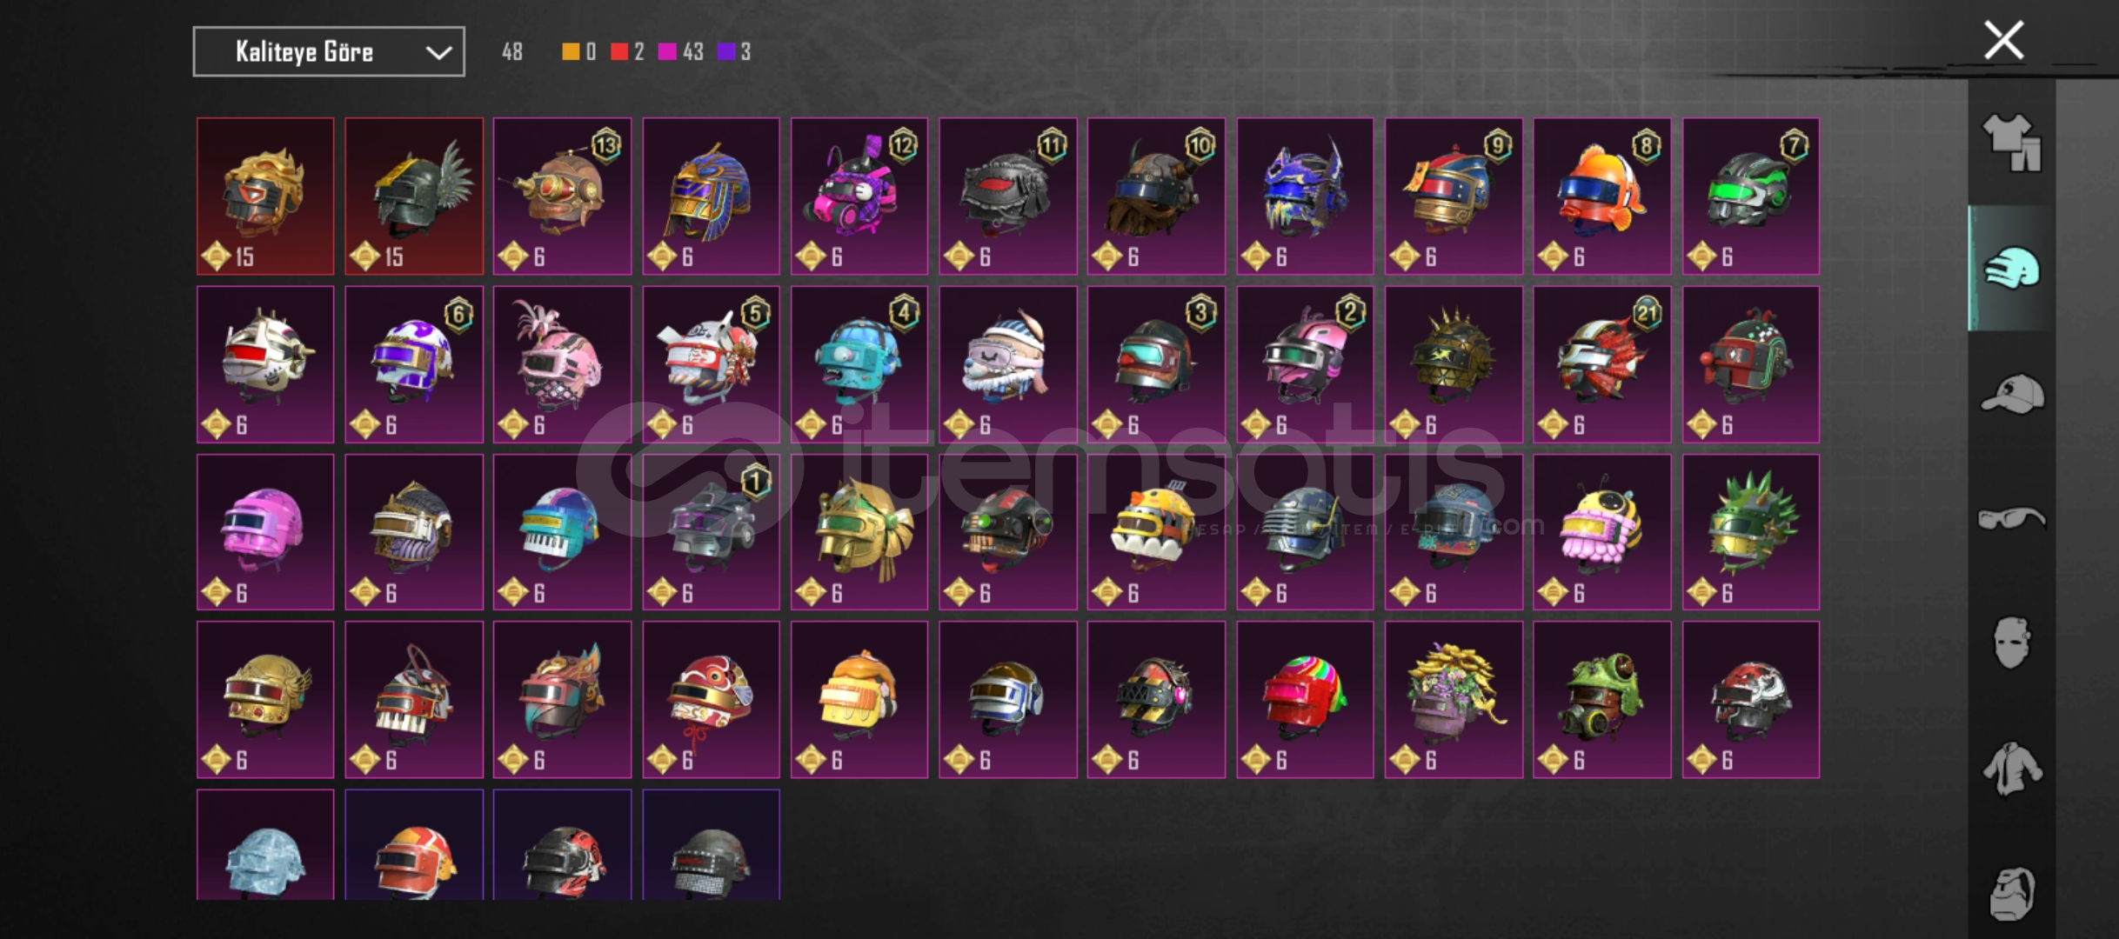Viewport: 2119px width, 939px height.
Task: Open the jacket category icon
Action: click(2012, 769)
